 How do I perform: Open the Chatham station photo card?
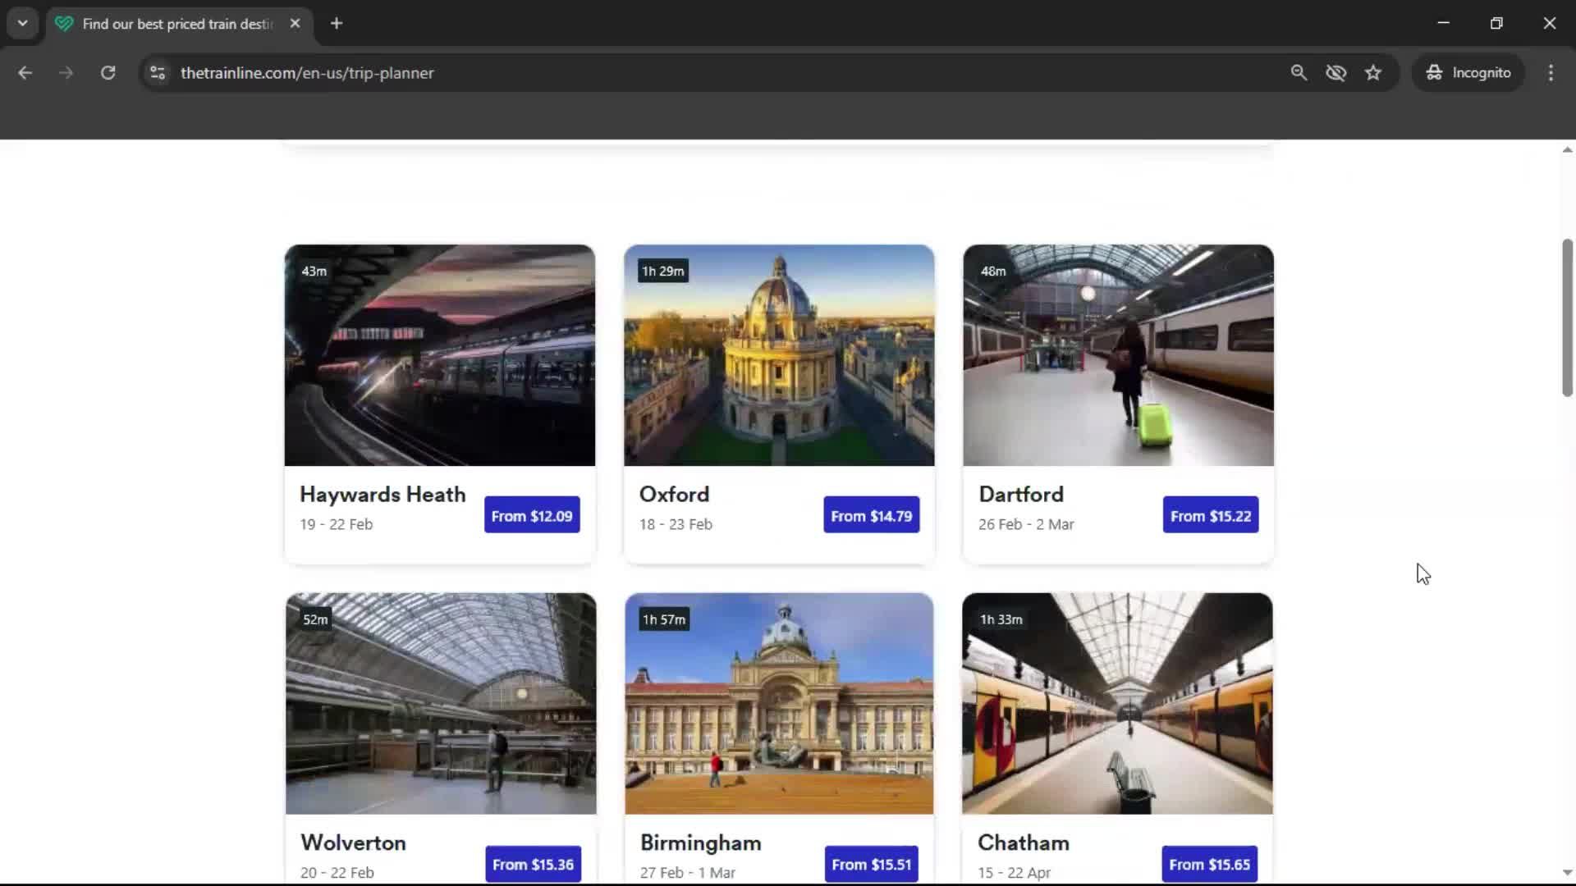point(1117,704)
